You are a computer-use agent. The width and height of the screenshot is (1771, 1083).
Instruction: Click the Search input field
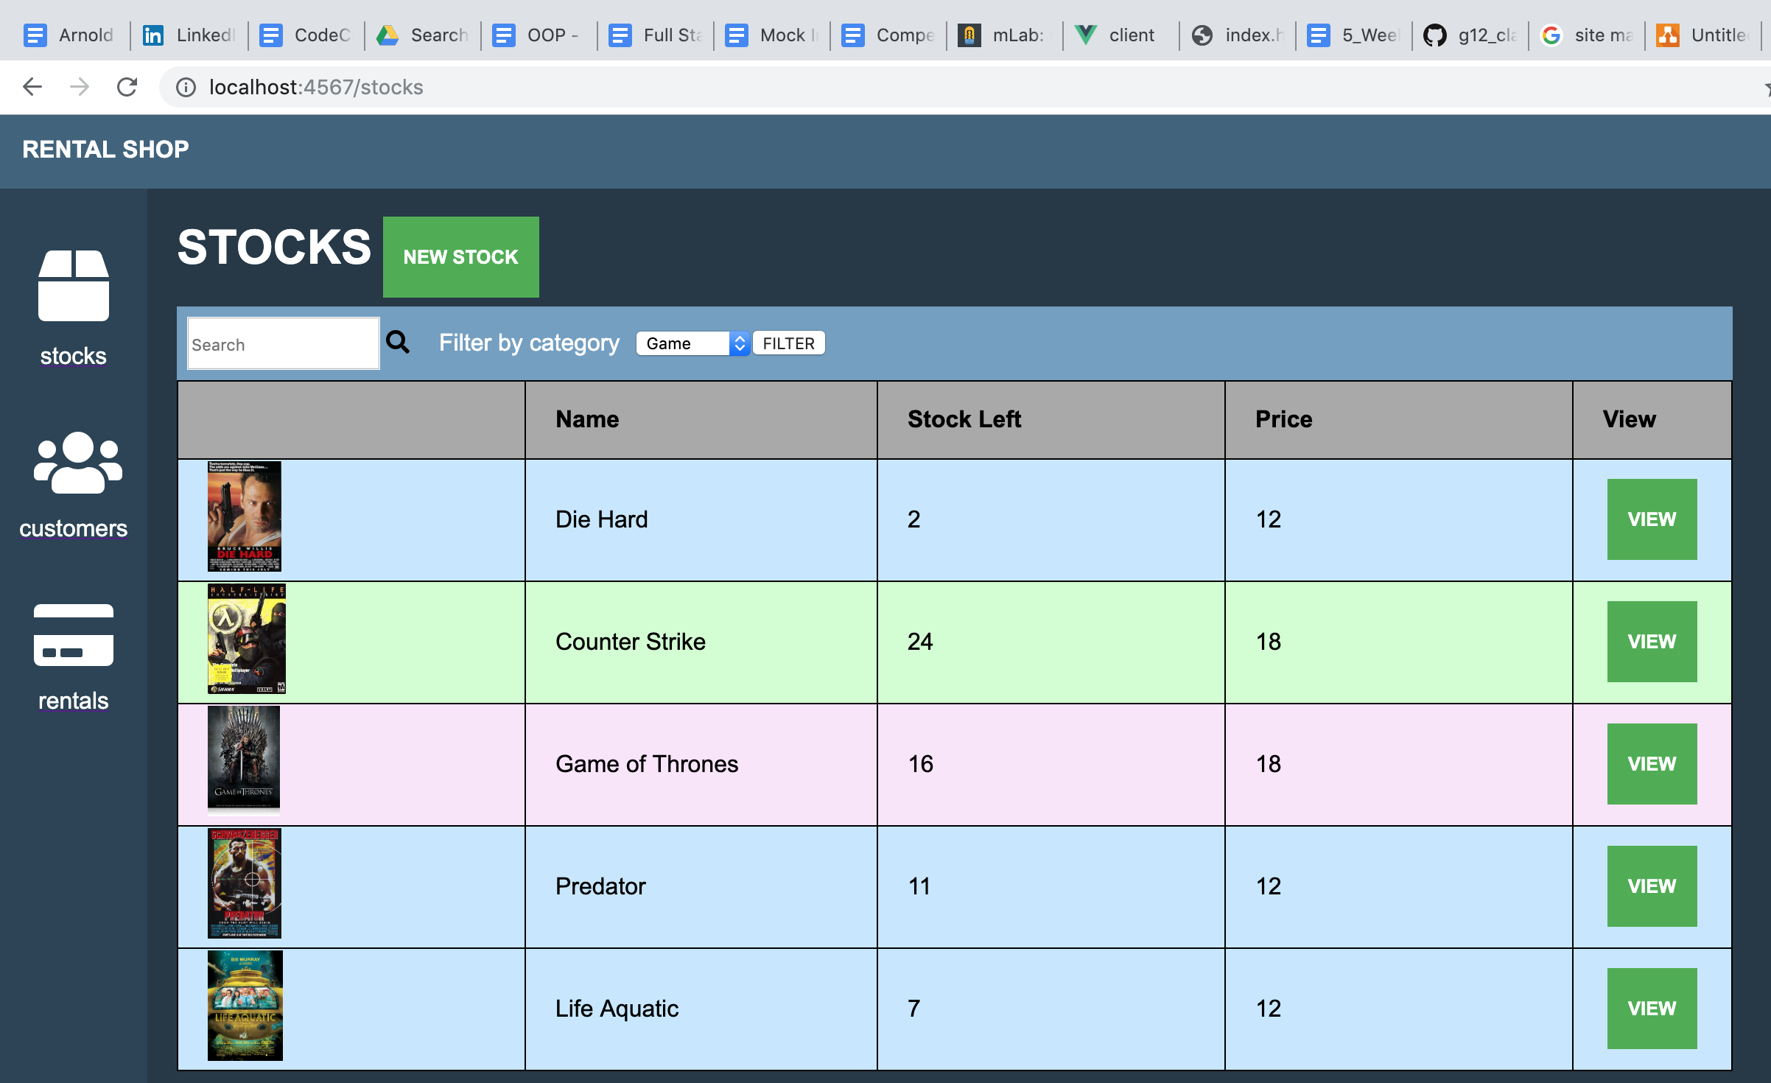pos(283,344)
